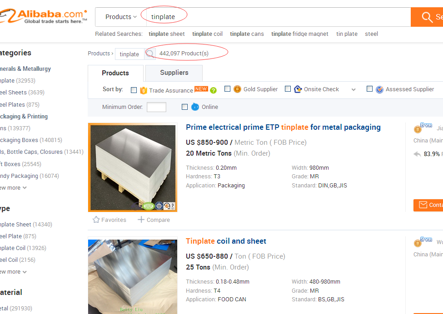Viewport: 443px width, 314px height.
Task: Click the Favorites star under the first product
Action: [96, 220]
